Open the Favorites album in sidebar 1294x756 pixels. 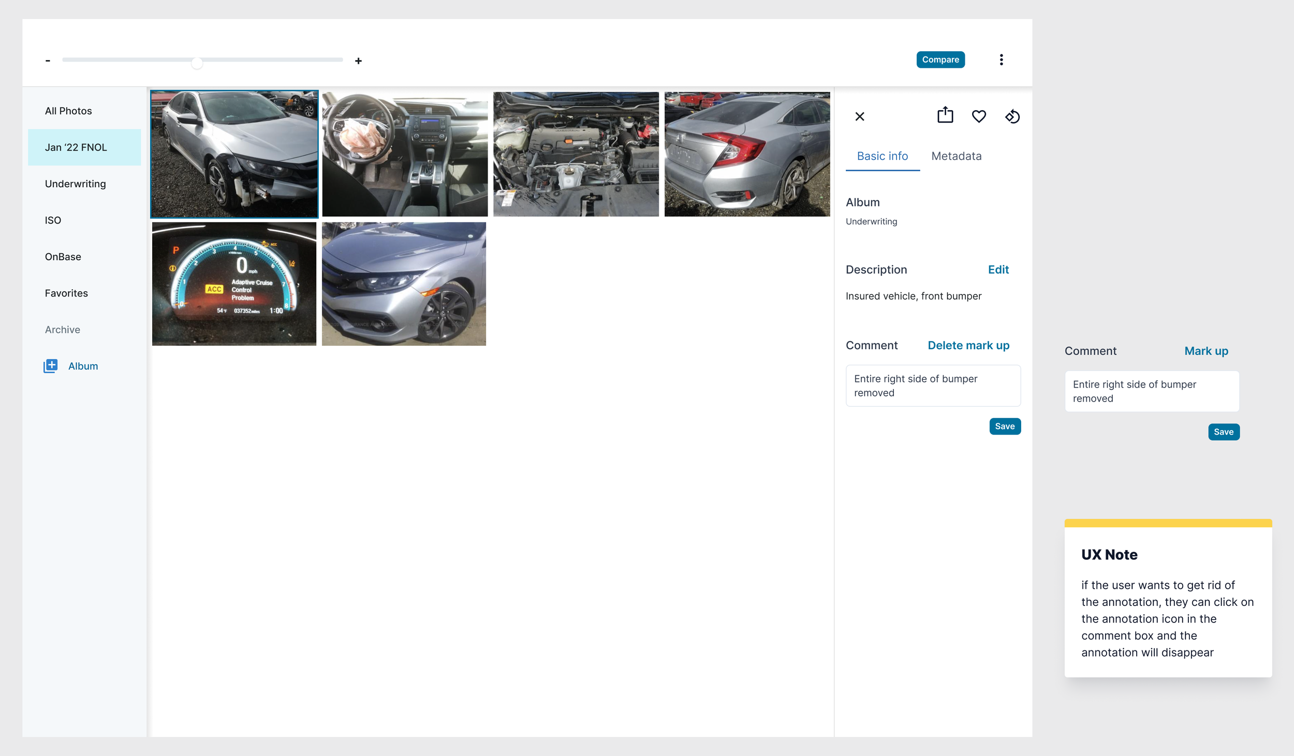pyautogui.click(x=66, y=293)
